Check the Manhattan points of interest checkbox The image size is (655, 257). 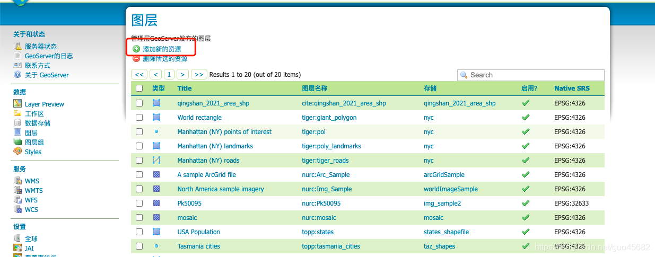[x=139, y=131]
